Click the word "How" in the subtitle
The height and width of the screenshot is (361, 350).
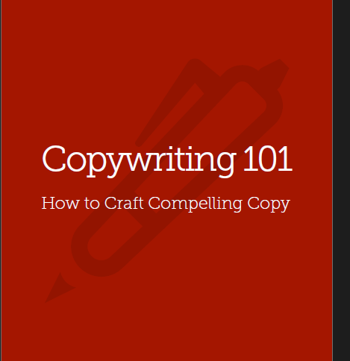point(60,203)
